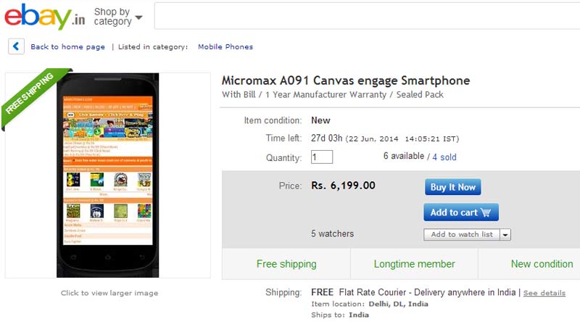Select the New condition tab
The image size is (580, 322).
click(x=542, y=264)
